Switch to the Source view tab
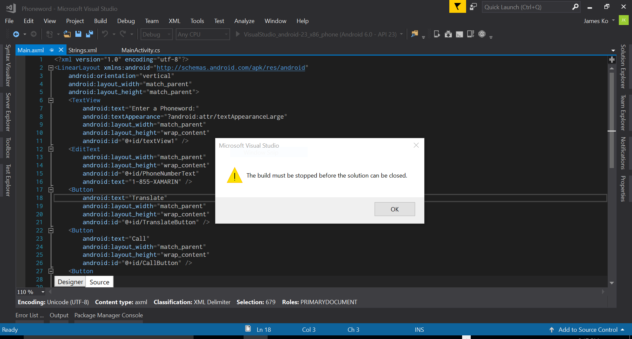The height and width of the screenshot is (339, 632). tap(99, 282)
